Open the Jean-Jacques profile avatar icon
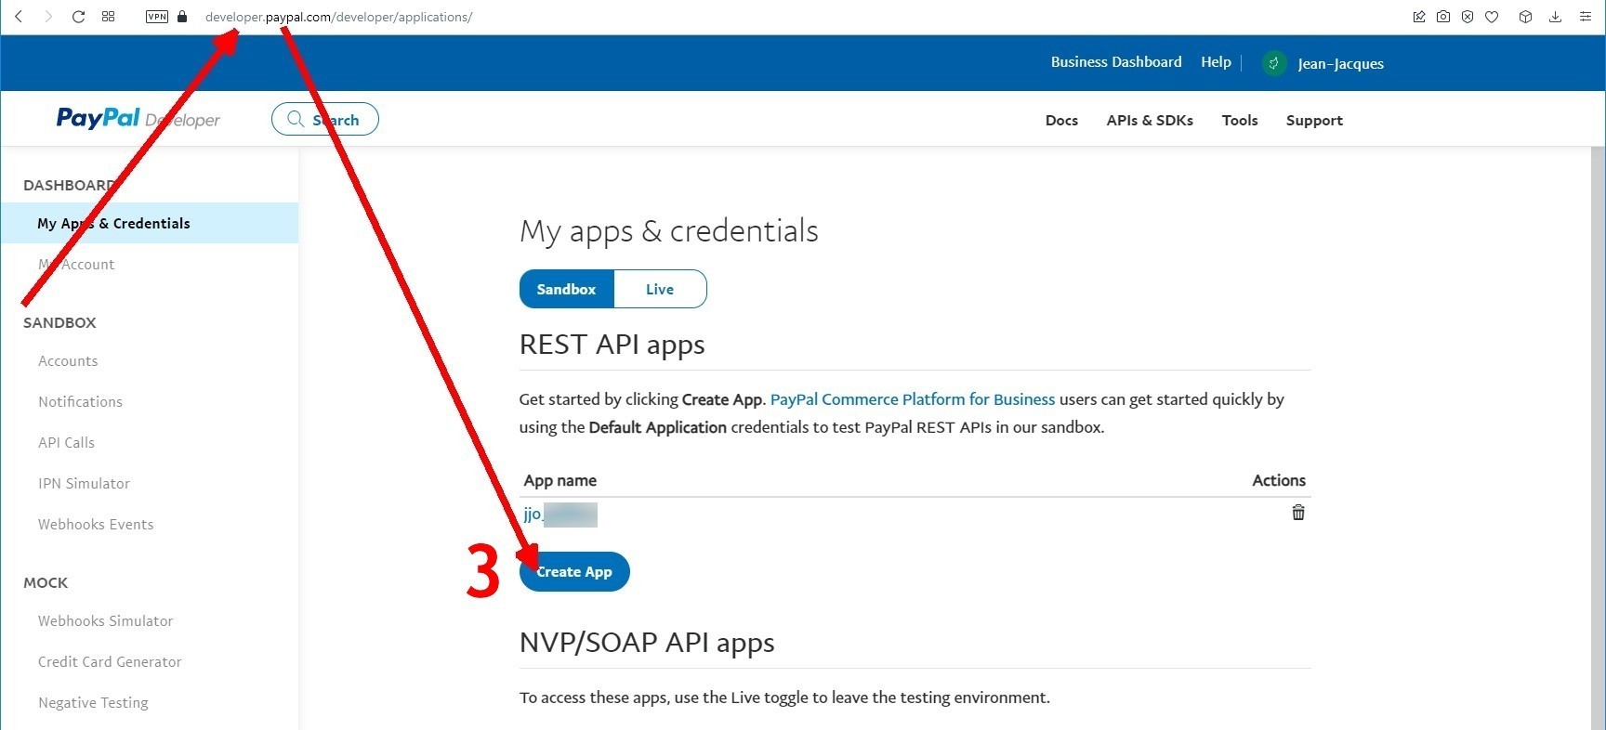The height and width of the screenshot is (730, 1606). coord(1274,63)
